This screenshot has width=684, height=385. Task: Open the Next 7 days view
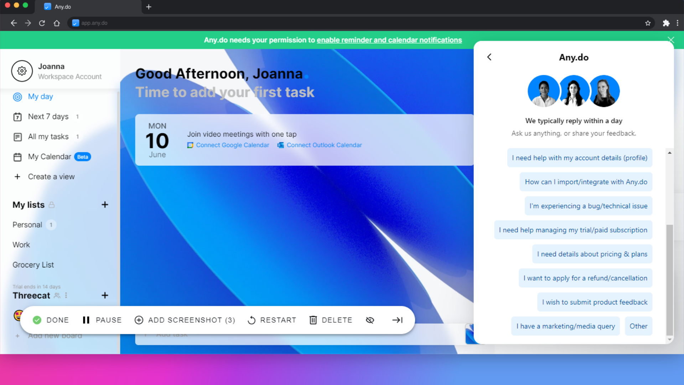(48, 117)
